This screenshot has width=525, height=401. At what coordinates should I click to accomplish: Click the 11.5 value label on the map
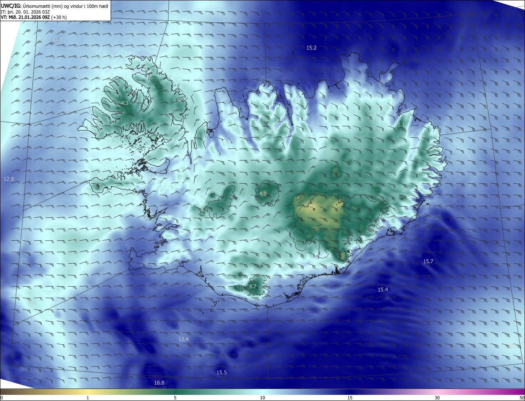(x=58, y=39)
